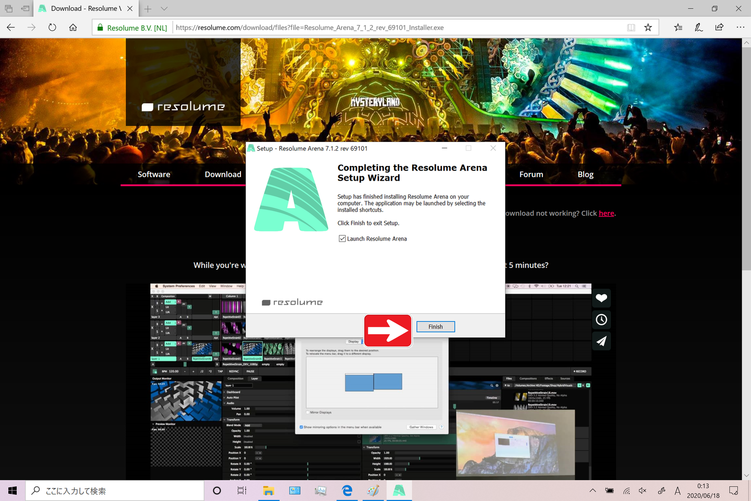Close the Download - Resolume tab

click(x=130, y=8)
